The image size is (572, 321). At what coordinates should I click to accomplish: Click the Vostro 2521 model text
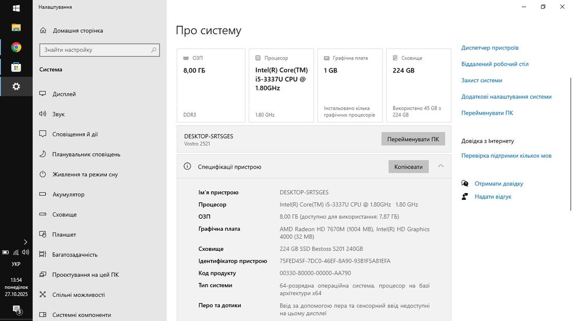coord(197,143)
